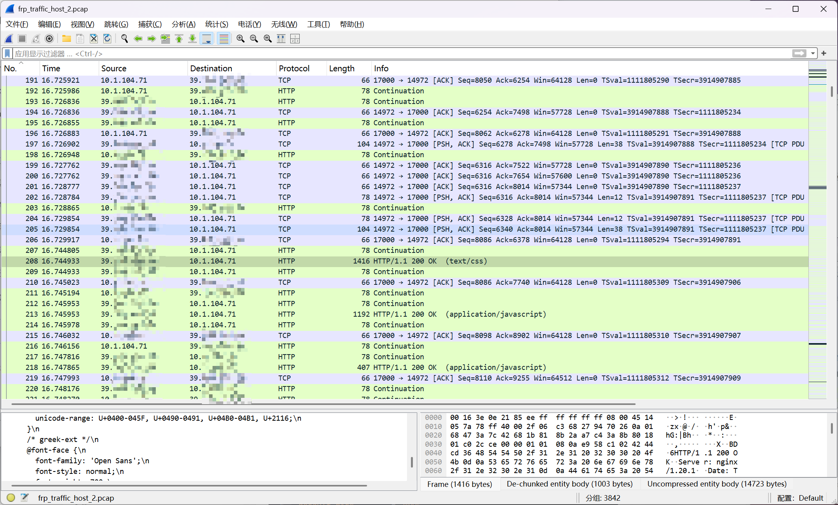Image resolution: width=838 pixels, height=505 pixels.
Task: Click the packet list horizontal scrollbar
Action: 323,404
